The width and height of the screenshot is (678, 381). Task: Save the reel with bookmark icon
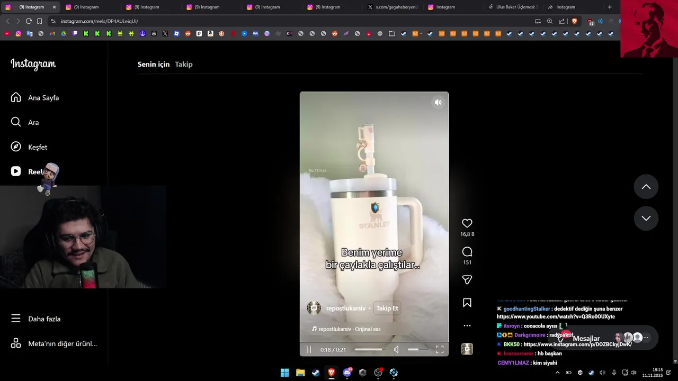click(467, 303)
